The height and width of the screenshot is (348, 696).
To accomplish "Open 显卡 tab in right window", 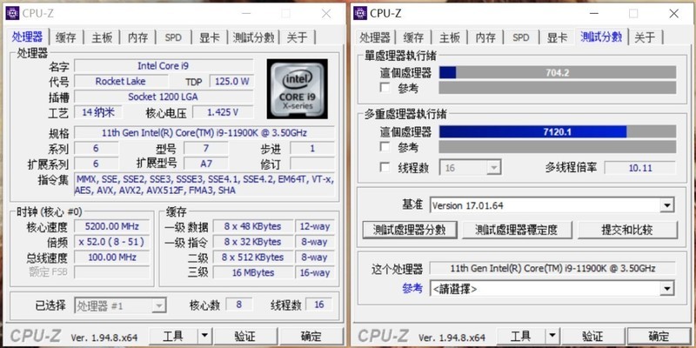I will pyautogui.click(x=557, y=37).
